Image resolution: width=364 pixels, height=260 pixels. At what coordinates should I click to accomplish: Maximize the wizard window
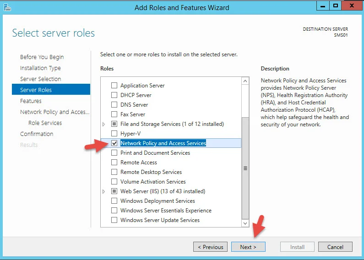[x=335, y=6]
